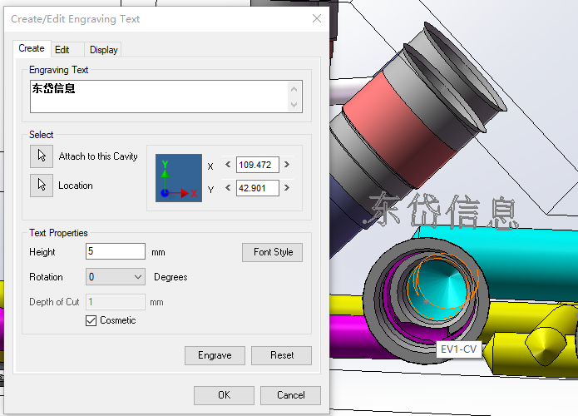
Task: Decrease the X value with left arrow
Action: pos(228,165)
